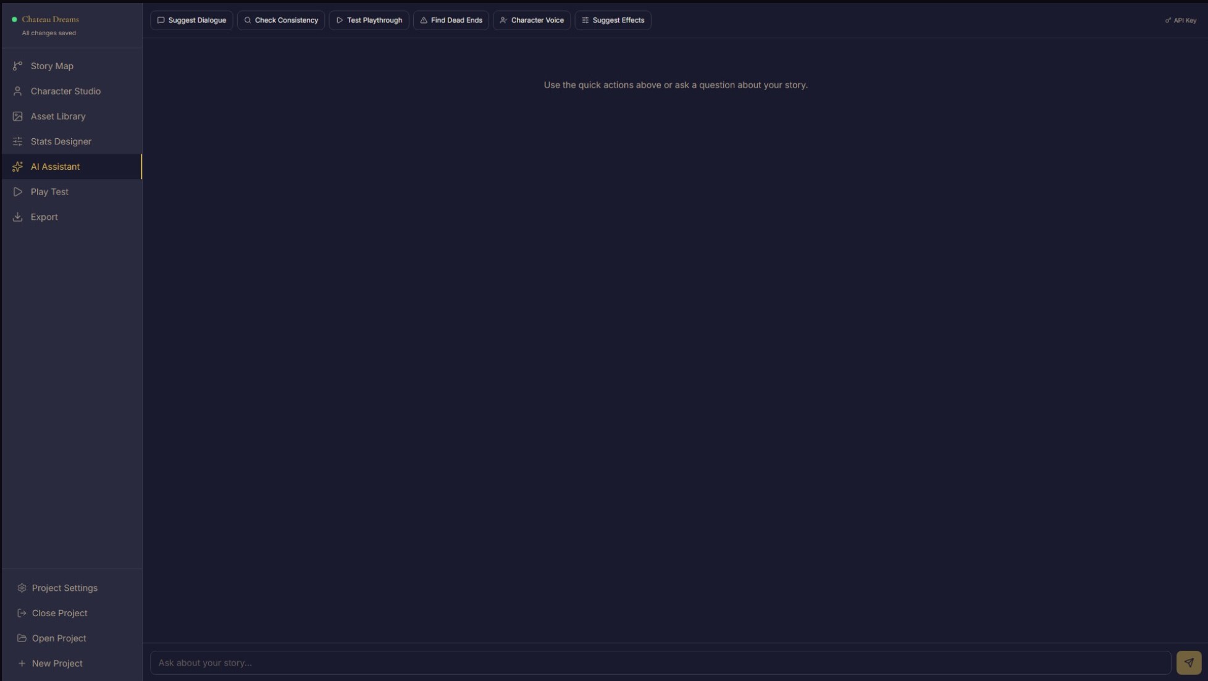This screenshot has height=681, width=1208.
Task: Select the Character Studio panel
Action: pyautogui.click(x=65, y=91)
